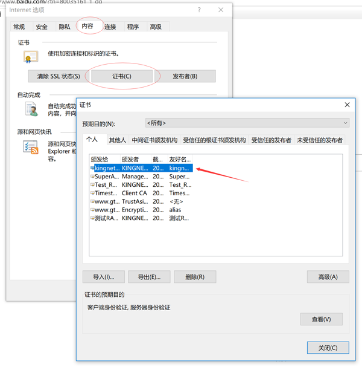Select the Timest... certificate row
Image resolution: width=362 pixels, height=367 pixels.
142,193
